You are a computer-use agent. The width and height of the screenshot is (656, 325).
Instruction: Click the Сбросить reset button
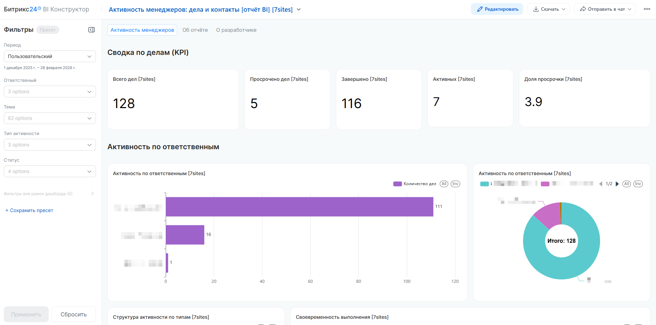(x=74, y=314)
